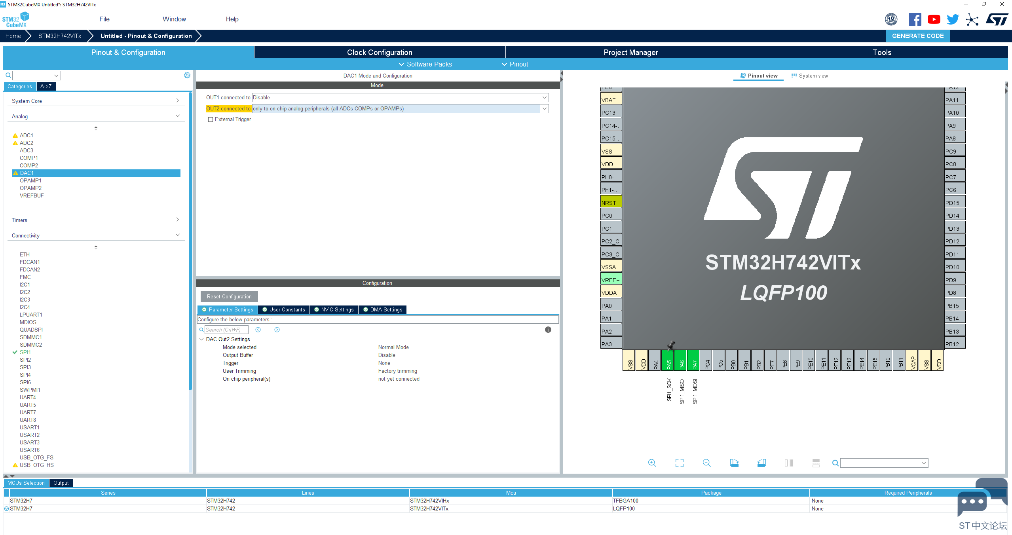Switch to Clock Configuration tab
Image resolution: width=1012 pixels, height=535 pixels.
(380, 52)
